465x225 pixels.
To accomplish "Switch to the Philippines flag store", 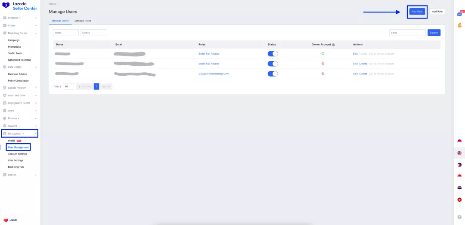I will [460, 165].
